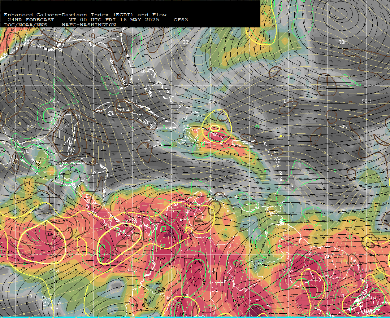Click the right-side "10N" latitude label

pos(343,211)
